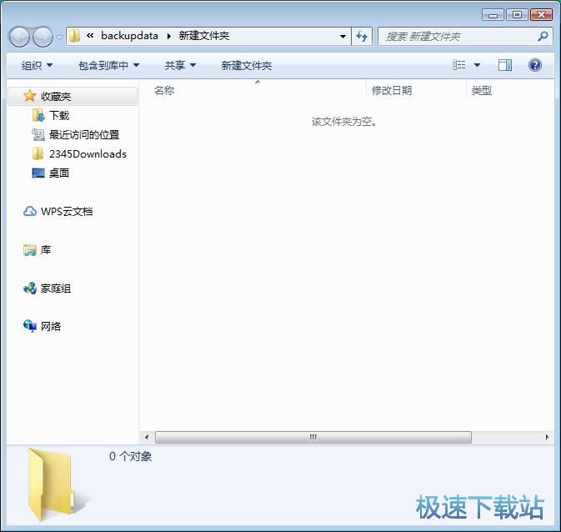Close the Explorer window
This screenshot has height=532, width=561.
(541, 15)
